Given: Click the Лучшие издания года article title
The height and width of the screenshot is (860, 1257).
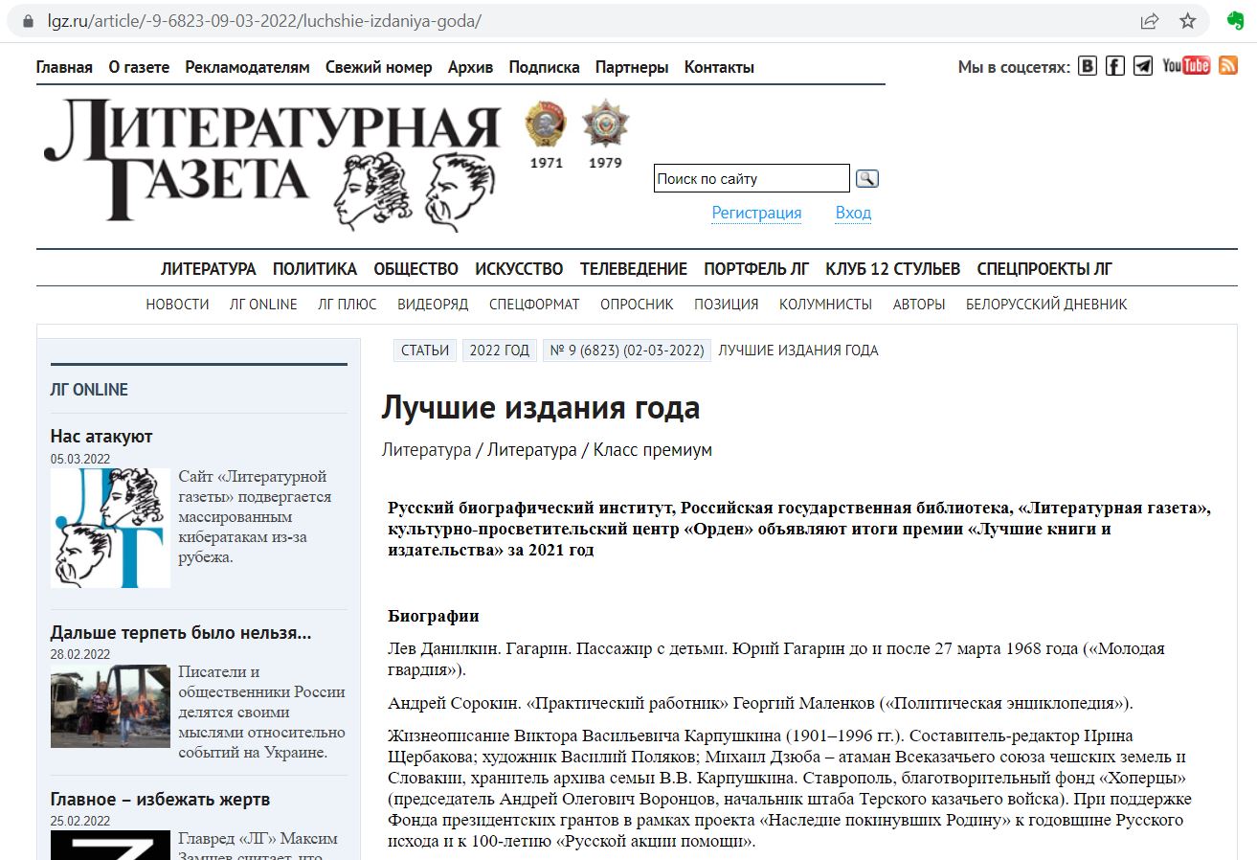Looking at the screenshot, I should 540,408.
